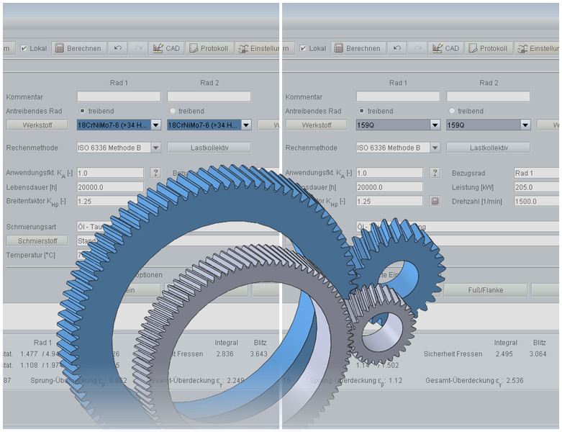
Task: Open CAD from the left panel toolbar
Action: (166, 48)
